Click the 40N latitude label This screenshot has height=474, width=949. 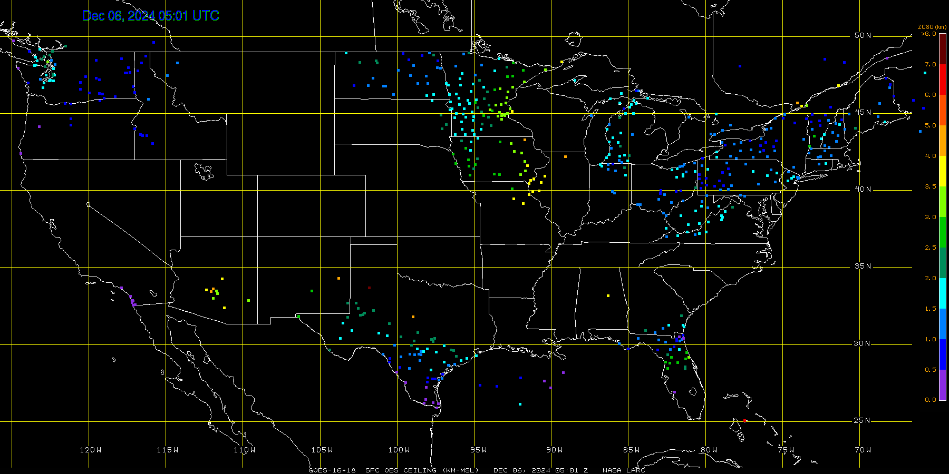(863, 189)
